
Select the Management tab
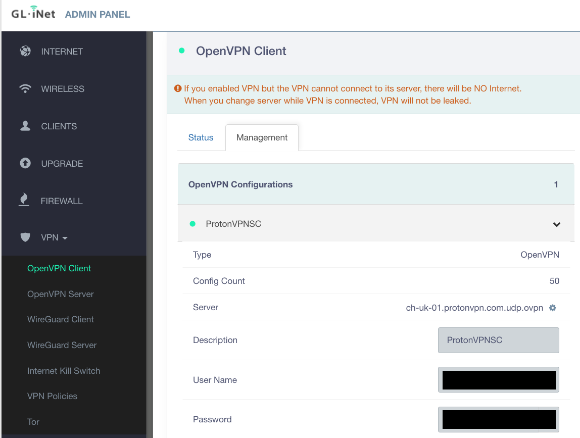262,137
